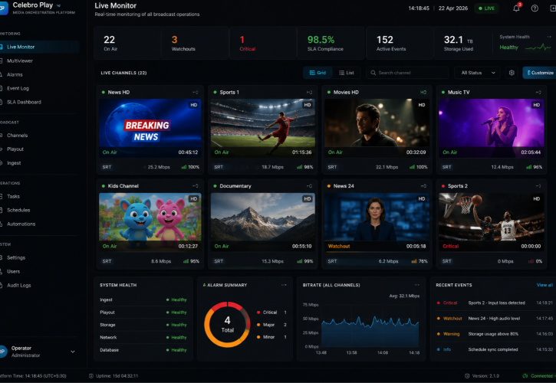Image resolution: width=556 pixels, height=383 pixels.
Task: Open the help question mark icon
Action: 535,8
